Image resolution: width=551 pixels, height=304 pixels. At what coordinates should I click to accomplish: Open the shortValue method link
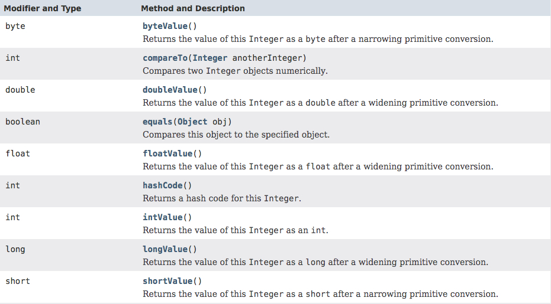(x=167, y=281)
